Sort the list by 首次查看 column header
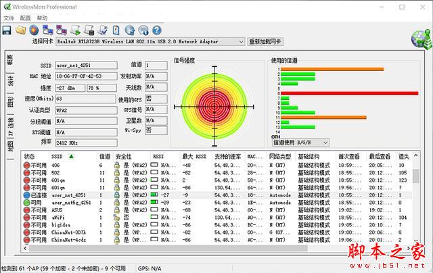 [x=350, y=157]
